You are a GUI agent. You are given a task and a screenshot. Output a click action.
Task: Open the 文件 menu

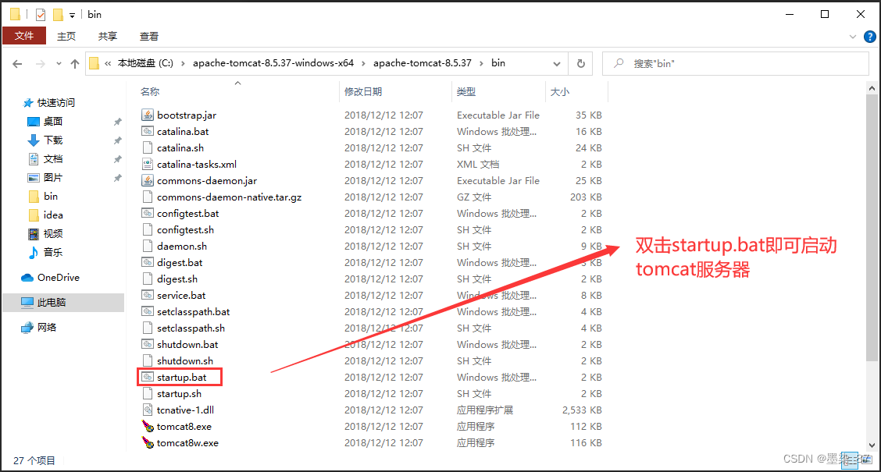(x=24, y=36)
